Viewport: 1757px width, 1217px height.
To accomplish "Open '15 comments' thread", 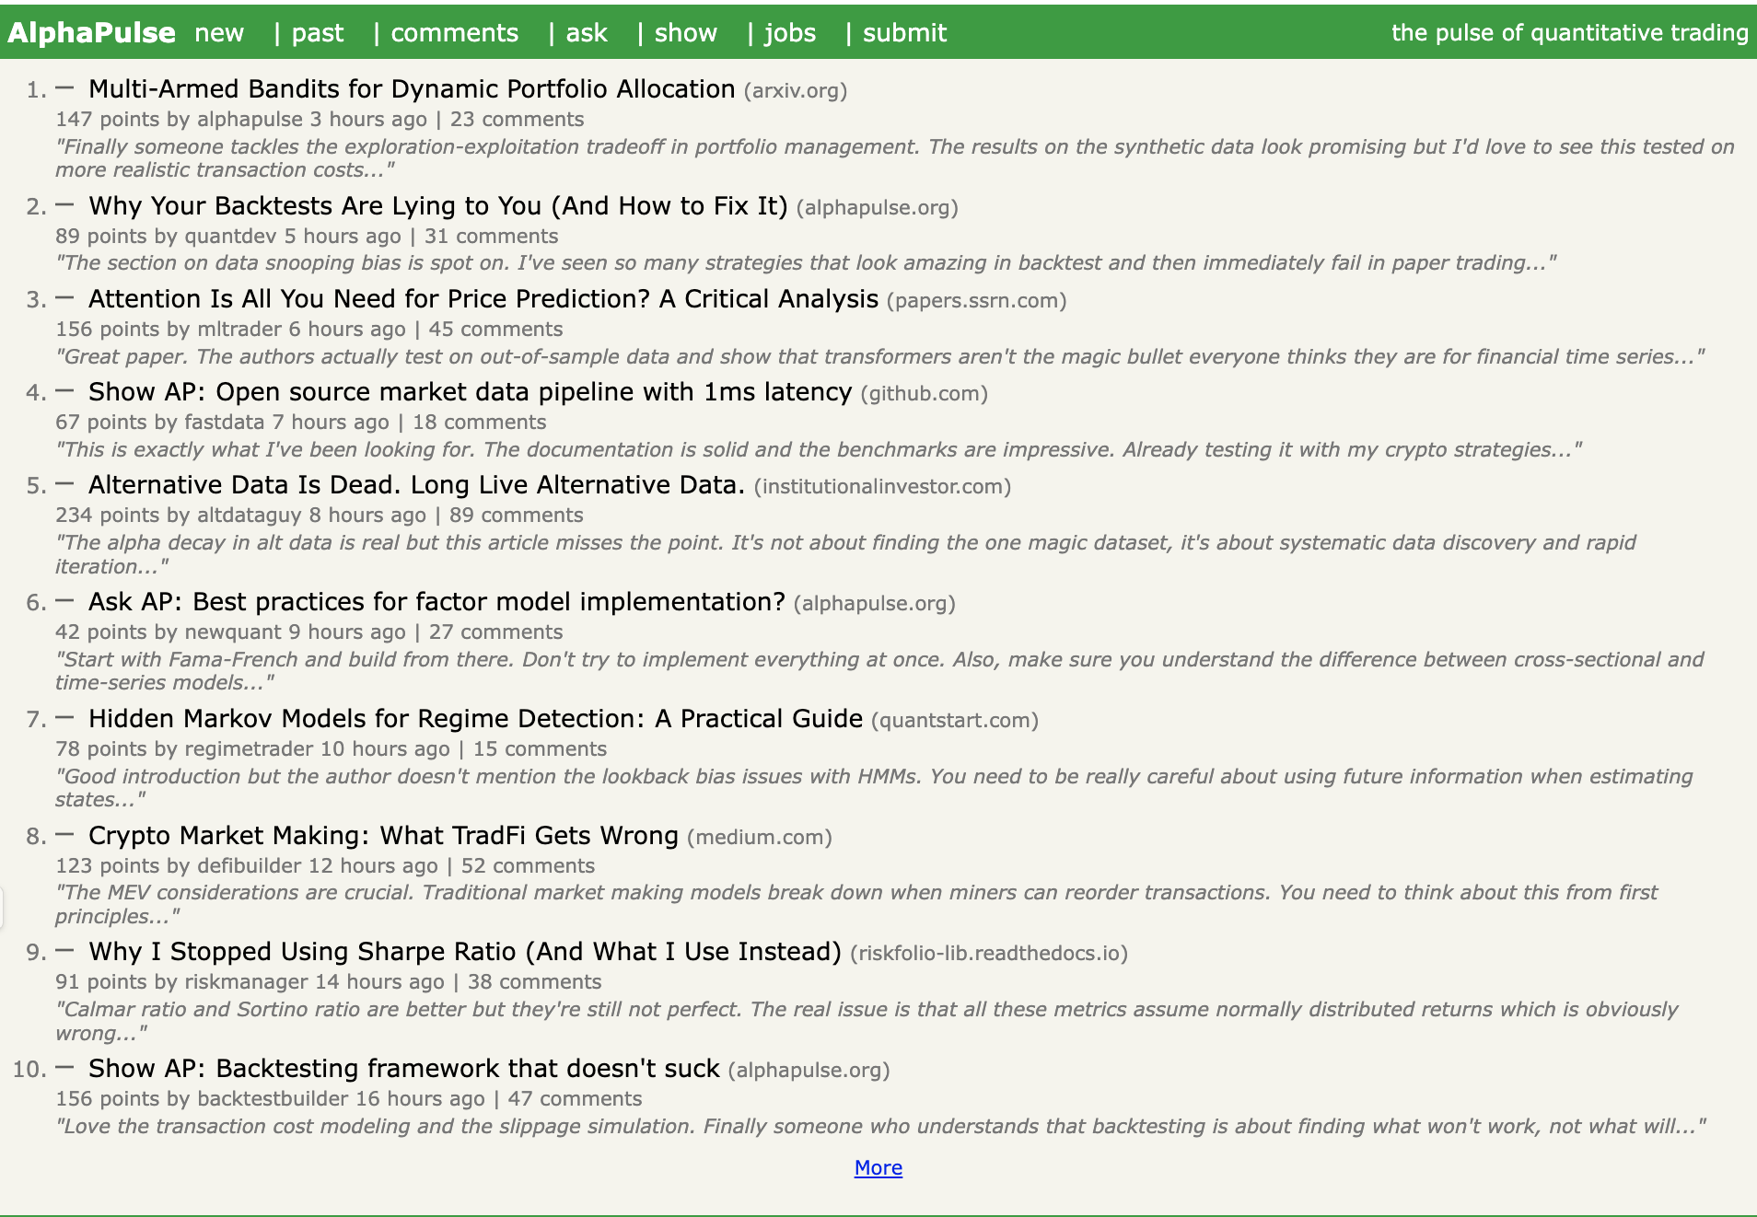I will pyautogui.click(x=540, y=749).
